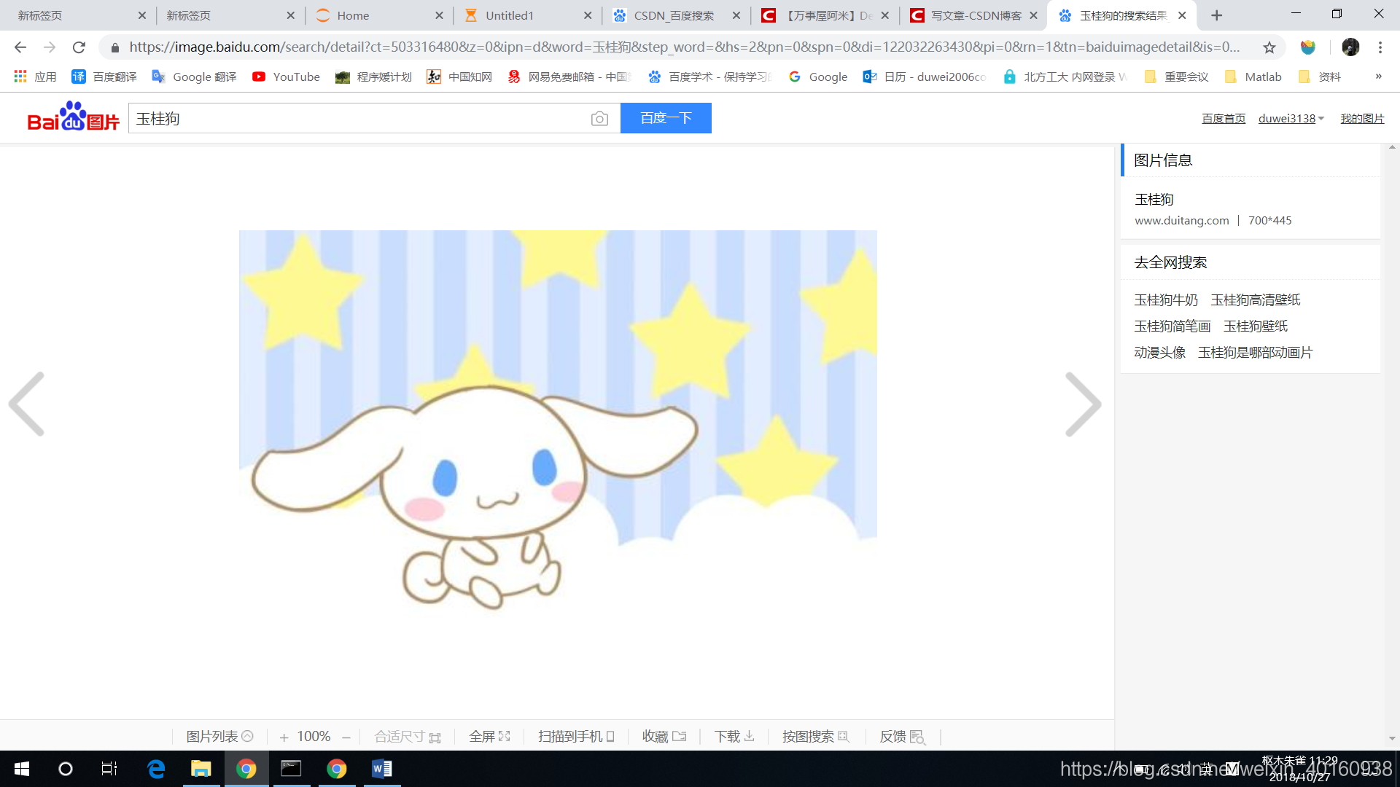Click 按图搜索 search by image

(x=816, y=737)
